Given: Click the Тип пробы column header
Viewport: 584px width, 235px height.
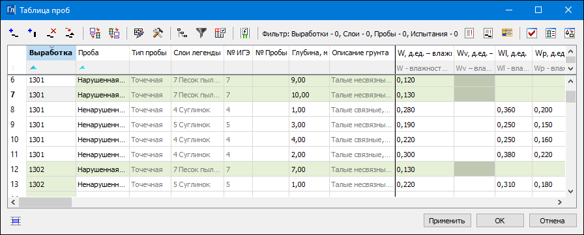Looking at the screenshot, I should [150, 53].
